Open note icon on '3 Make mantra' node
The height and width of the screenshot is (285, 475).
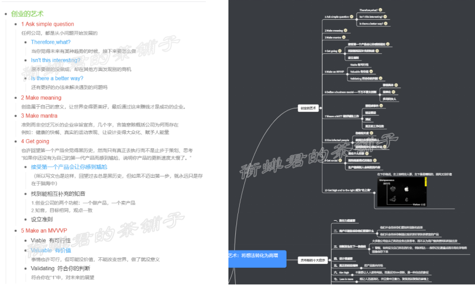pos(343,37)
